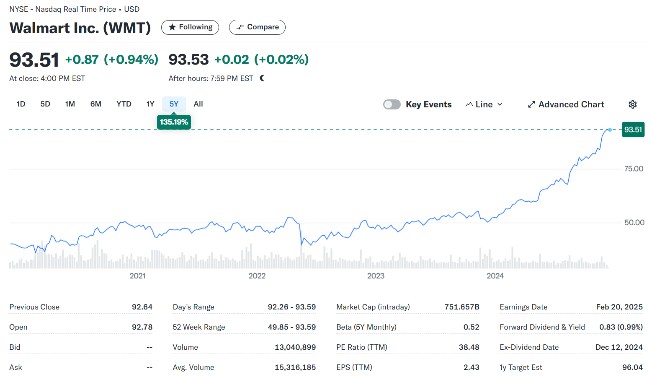
Task: Click the Avg. Volume value 15,316,185
Action: tap(295, 367)
